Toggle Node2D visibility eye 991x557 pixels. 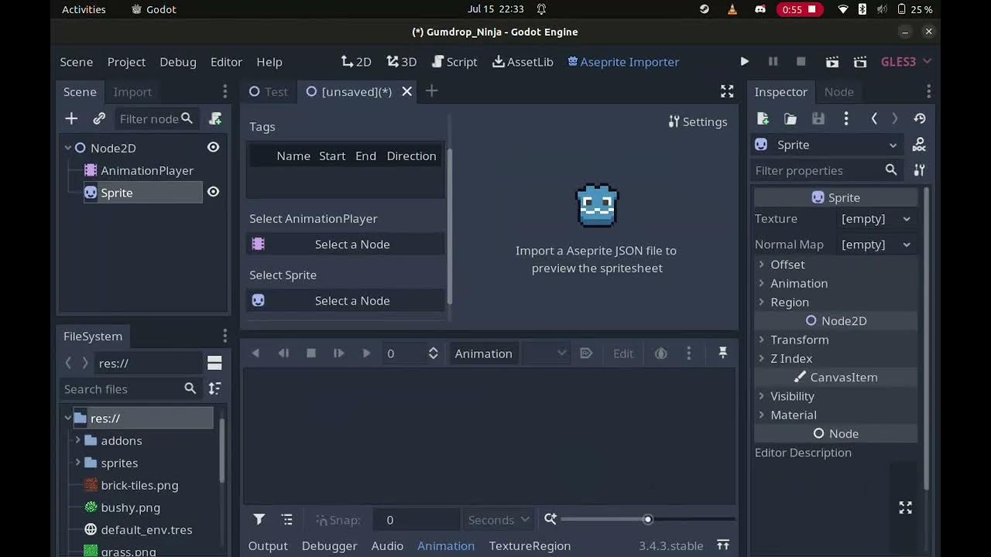[213, 147]
